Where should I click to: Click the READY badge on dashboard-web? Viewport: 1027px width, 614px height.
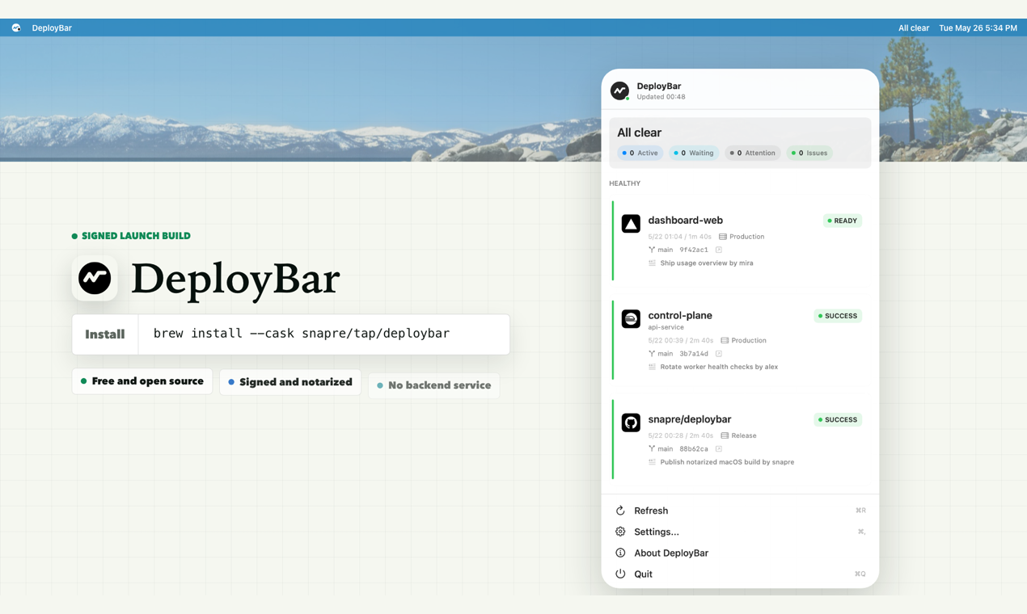842,221
